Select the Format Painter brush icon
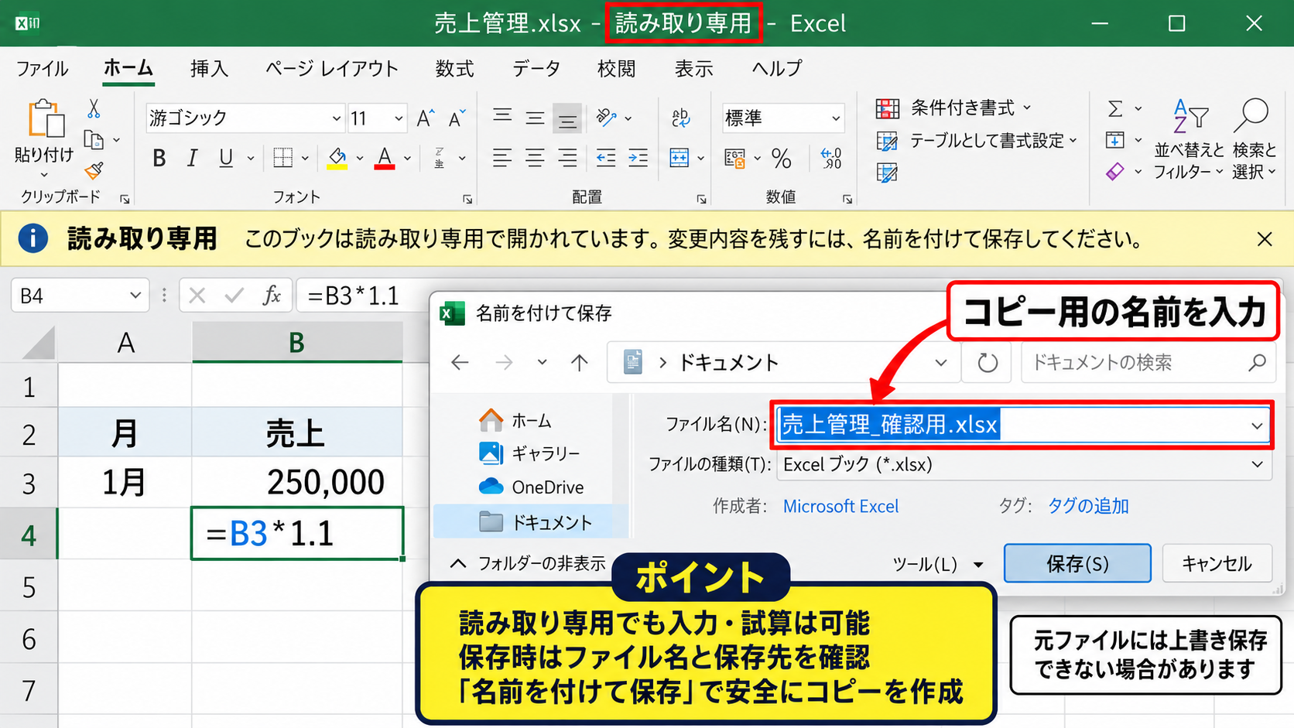Screen dimensions: 1294x728 point(94,170)
